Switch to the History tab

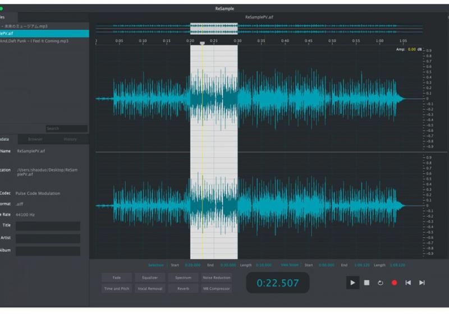[x=70, y=139]
